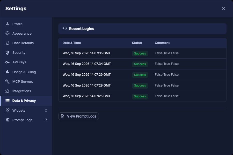Click the Security shield icon
The height and width of the screenshot is (155, 233).
(8, 53)
